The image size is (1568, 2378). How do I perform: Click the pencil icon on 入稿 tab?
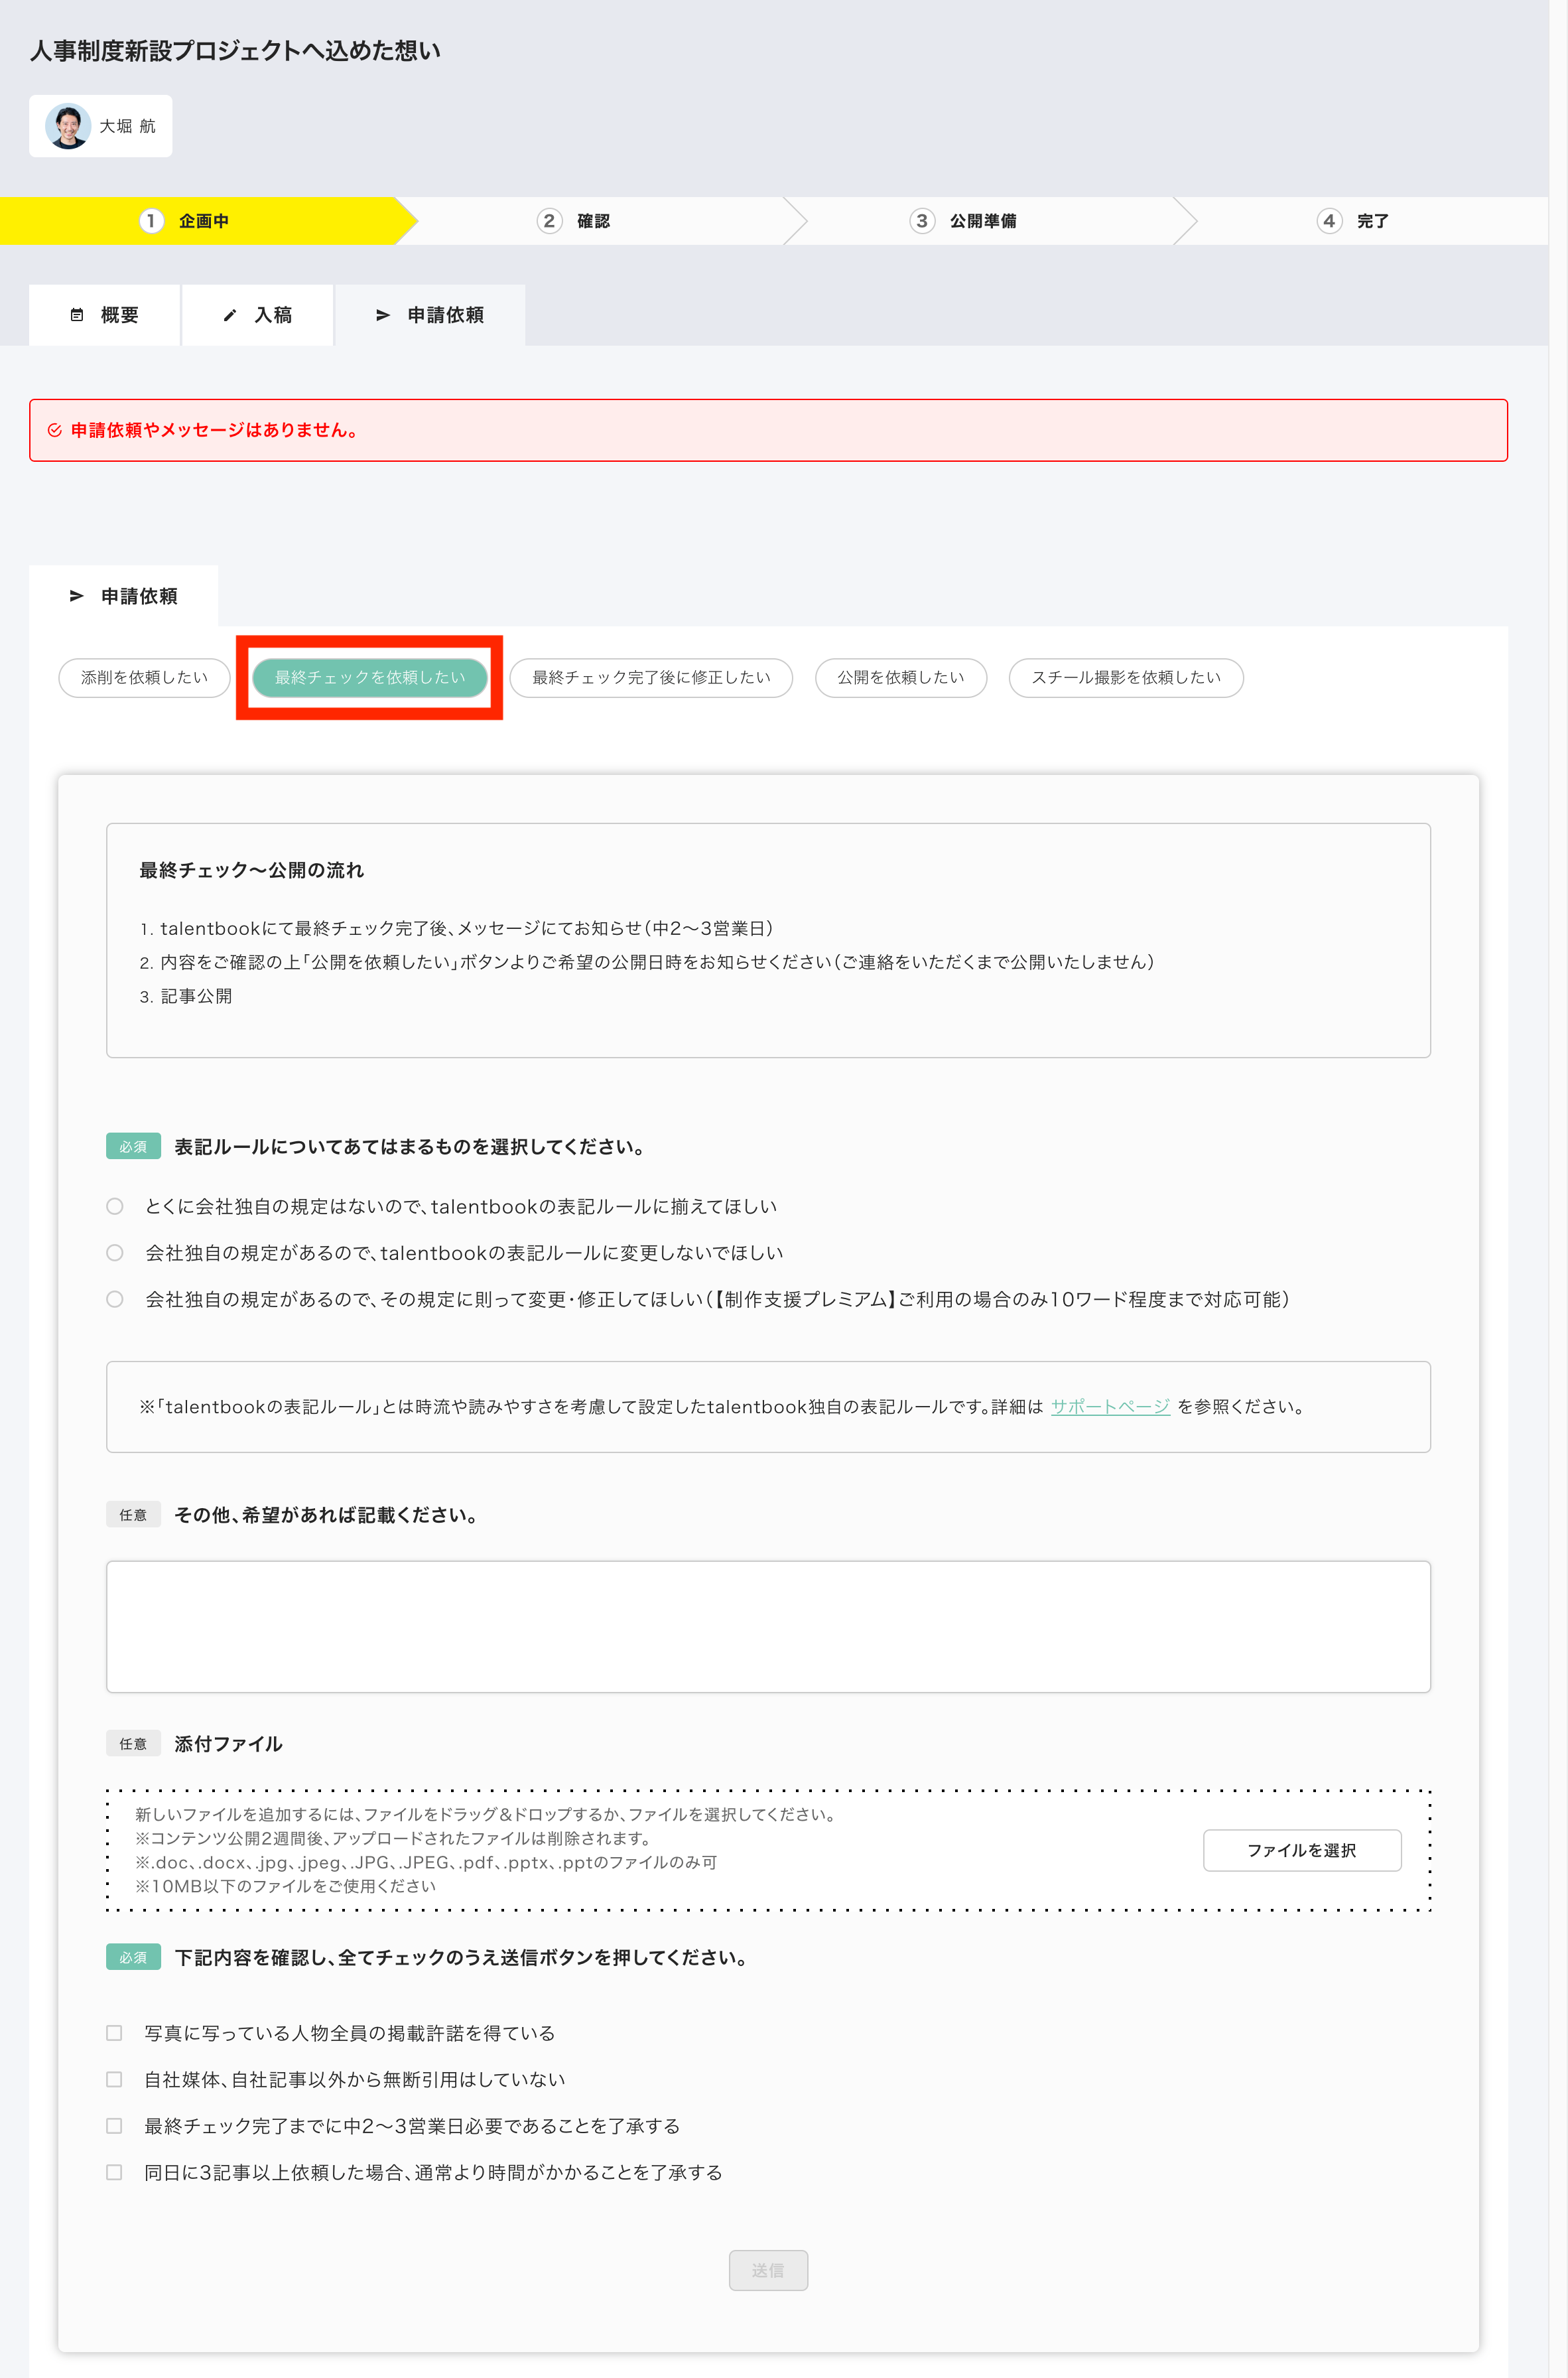(230, 315)
